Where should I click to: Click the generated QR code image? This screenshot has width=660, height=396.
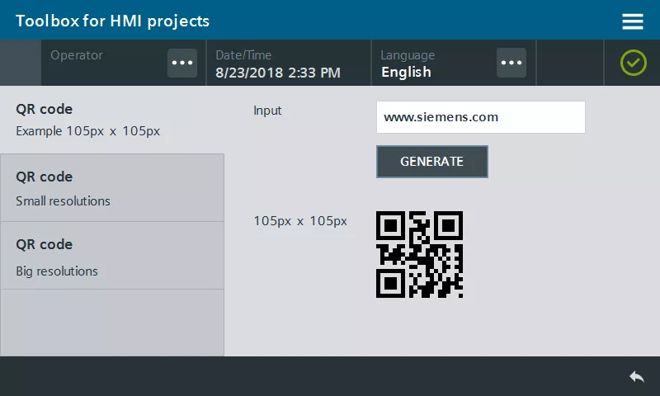[x=419, y=254]
